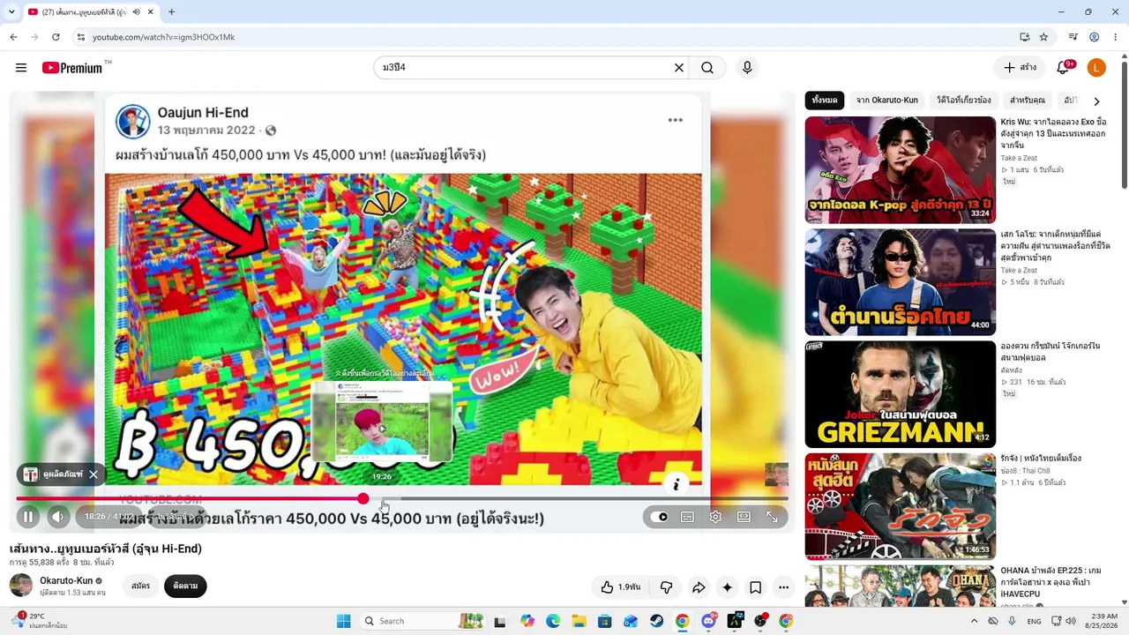Reload the page
This screenshot has height=635, width=1129.
click(x=56, y=37)
